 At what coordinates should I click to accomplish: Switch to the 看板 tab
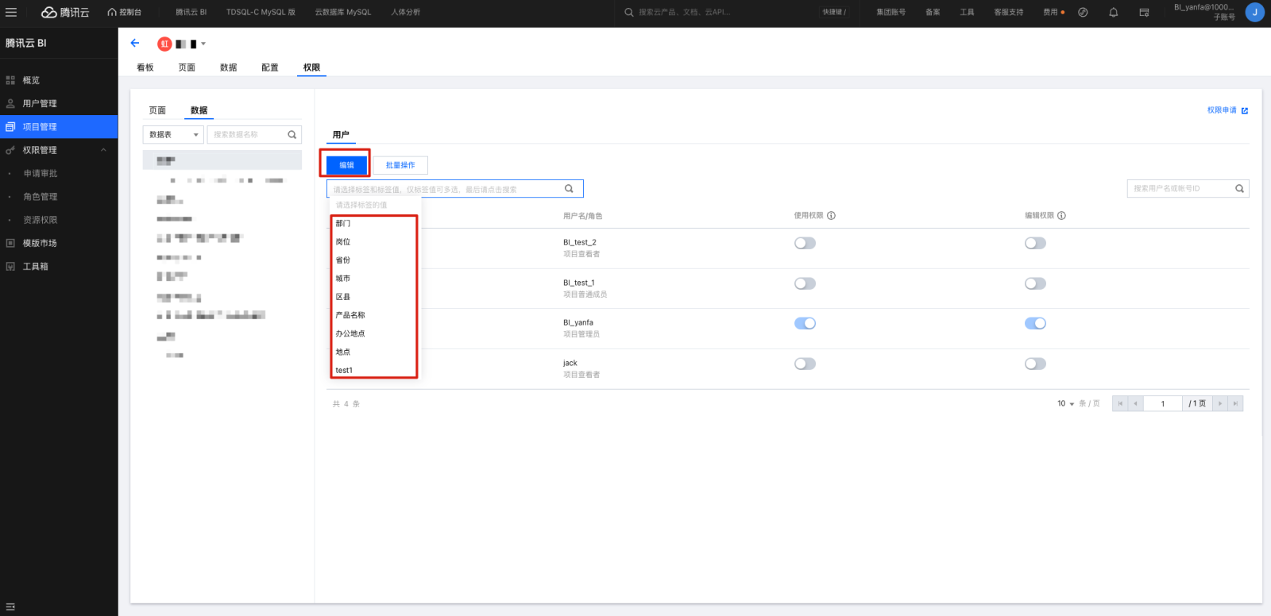pos(145,67)
